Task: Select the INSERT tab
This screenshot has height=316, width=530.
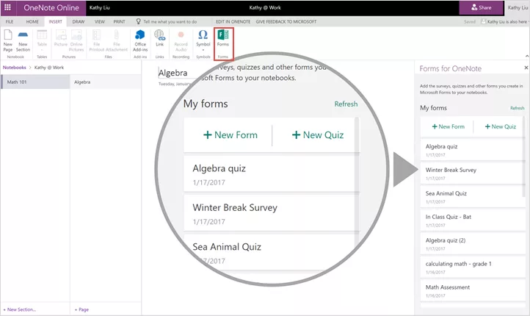Action: [x=56, y=21]
